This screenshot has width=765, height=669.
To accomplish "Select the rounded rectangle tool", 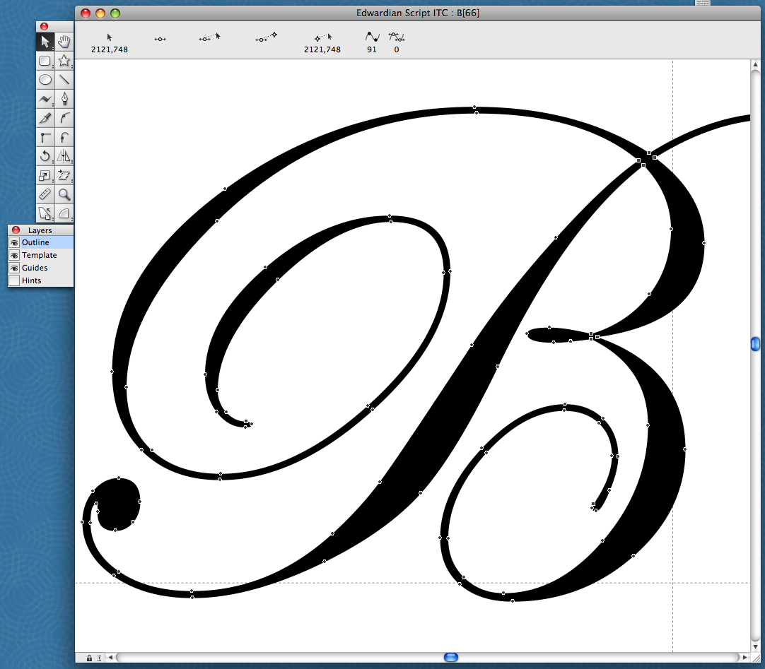I will point(45,61).
